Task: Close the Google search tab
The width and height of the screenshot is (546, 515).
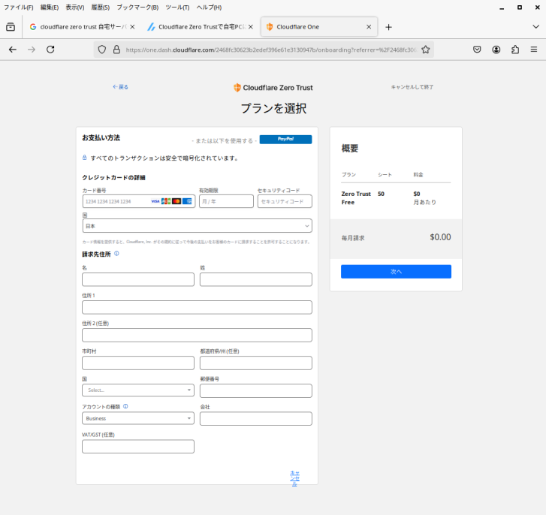Action: (132, 27)
